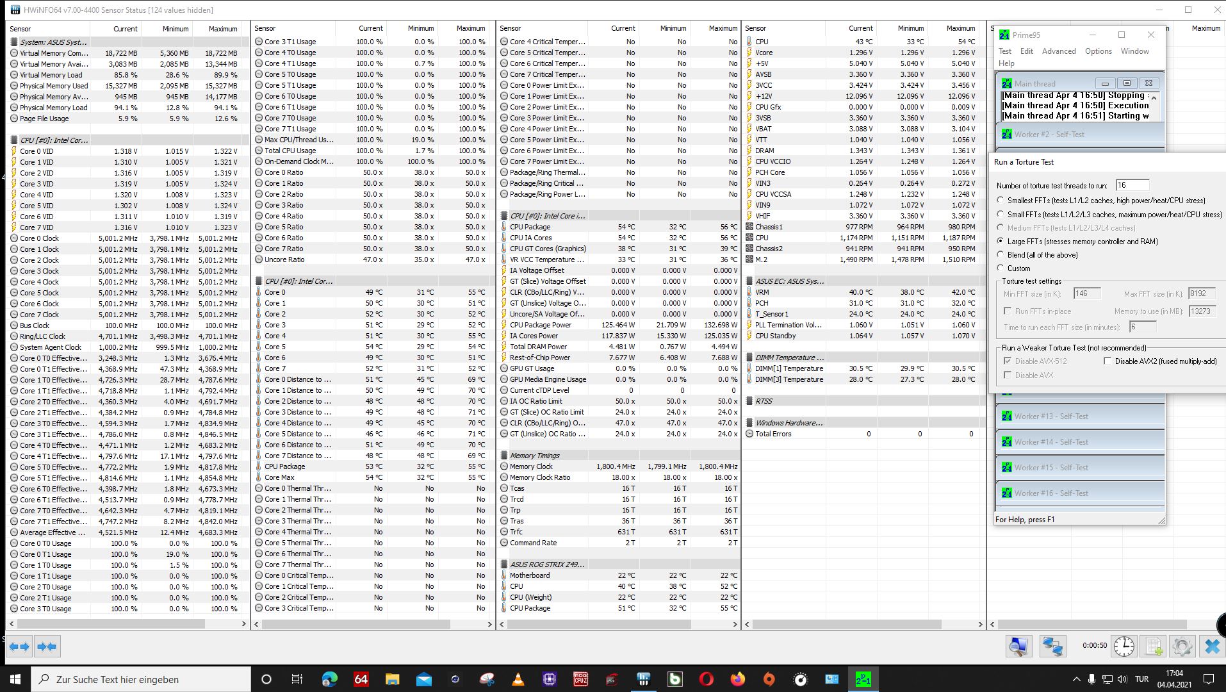The height and width of the screenshot is (692, 1226).
Task: Click the Main thread log scroll-up arrow
Action: [1154, 97]
